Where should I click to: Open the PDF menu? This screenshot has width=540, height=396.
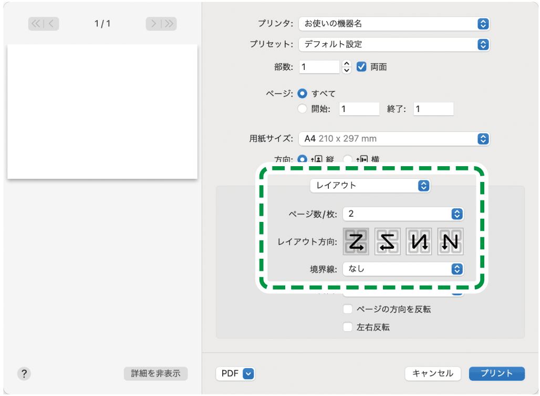(x=235, y=373)
